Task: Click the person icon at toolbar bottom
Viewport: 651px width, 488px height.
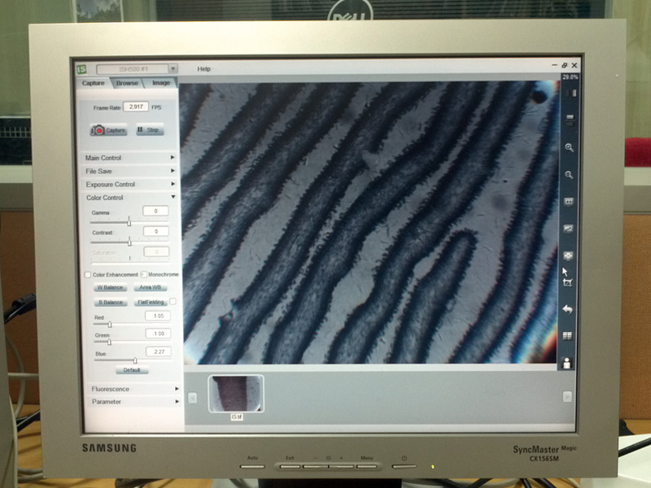Action: [568, 363]
